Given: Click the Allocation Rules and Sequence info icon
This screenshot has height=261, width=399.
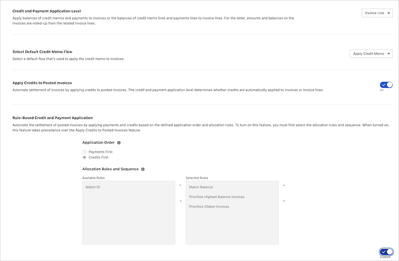Looking at the screenshot, I should [x=143, y=169].
